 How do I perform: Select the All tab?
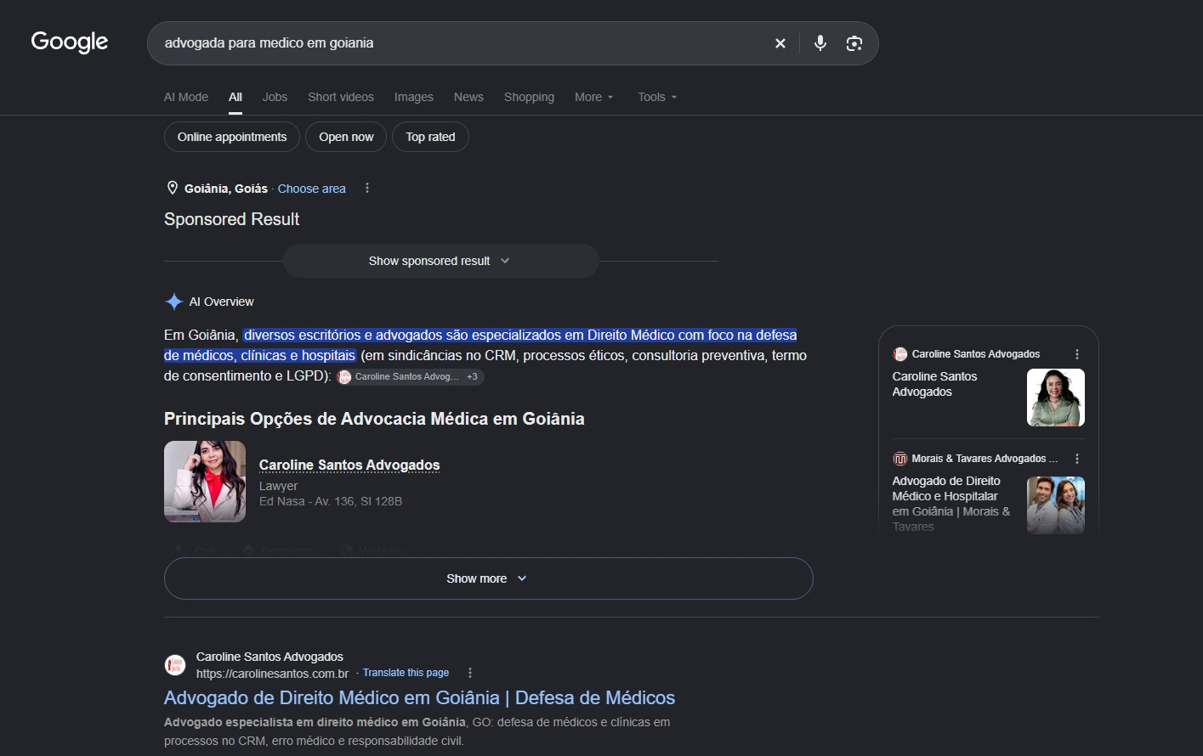(235, 97)
